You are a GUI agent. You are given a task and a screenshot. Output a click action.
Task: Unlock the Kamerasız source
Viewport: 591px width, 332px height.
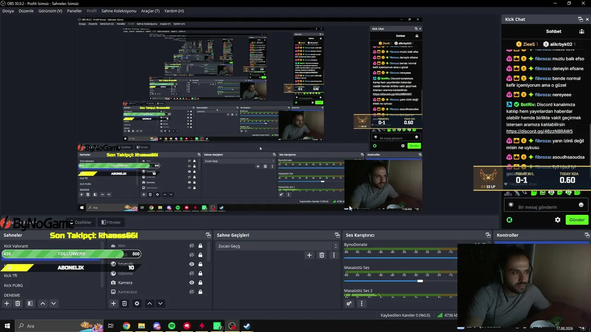200,292
